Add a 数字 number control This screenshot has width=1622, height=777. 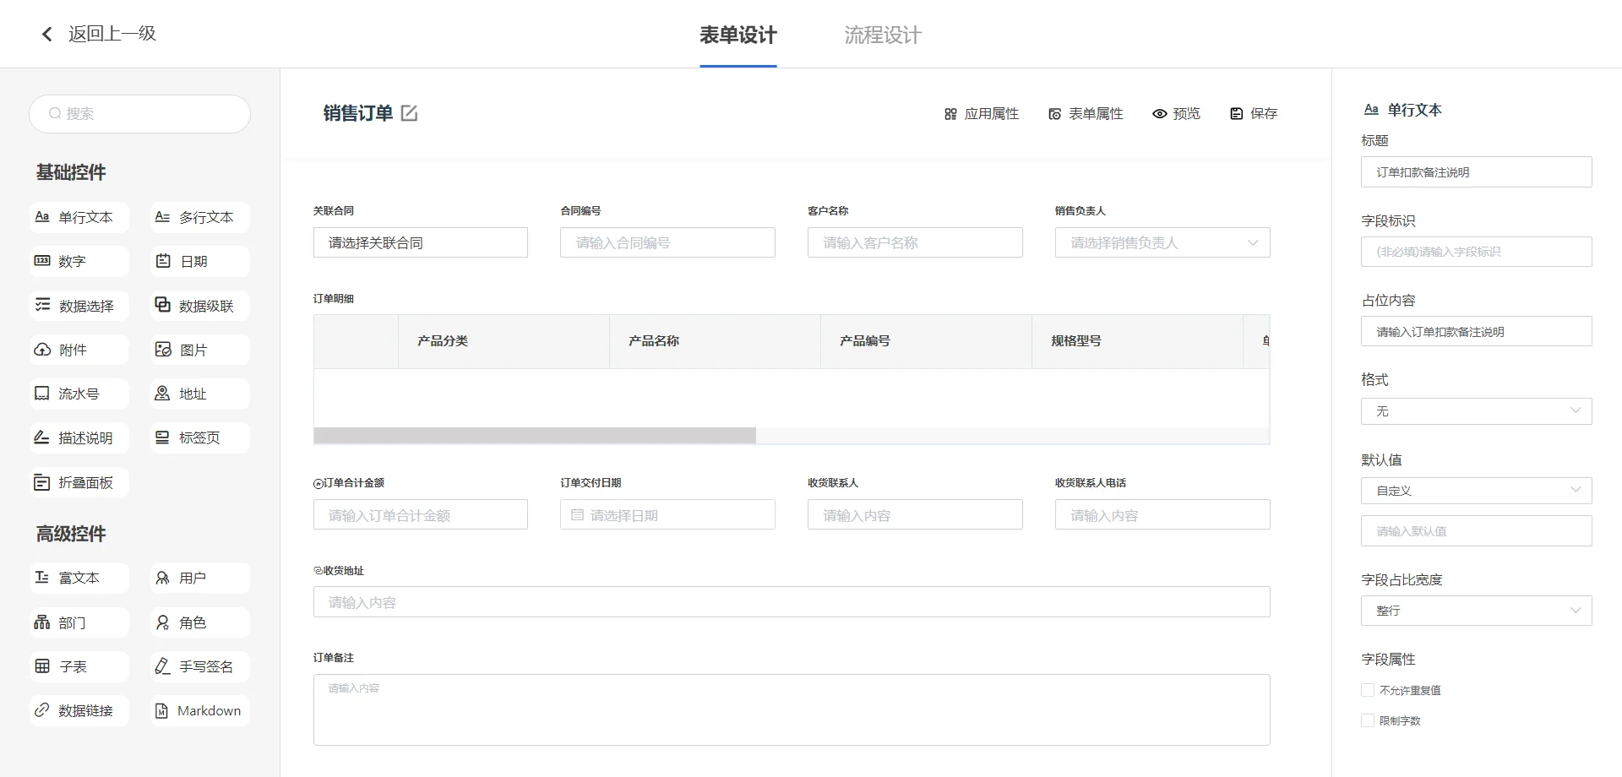(x=79, y=261)
